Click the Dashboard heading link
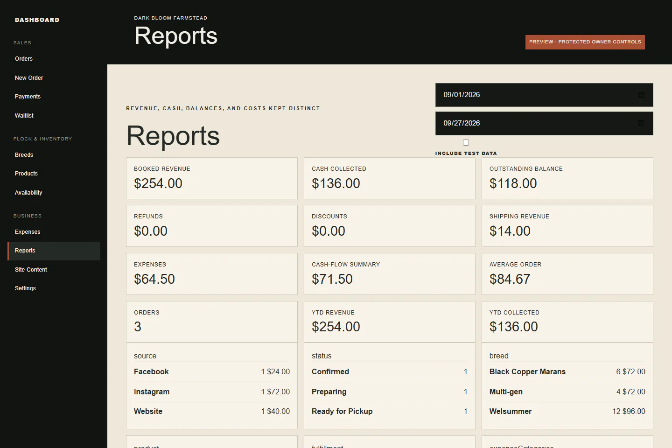The height and width of the screenshot is (448, 672). [x=37, y=20]
